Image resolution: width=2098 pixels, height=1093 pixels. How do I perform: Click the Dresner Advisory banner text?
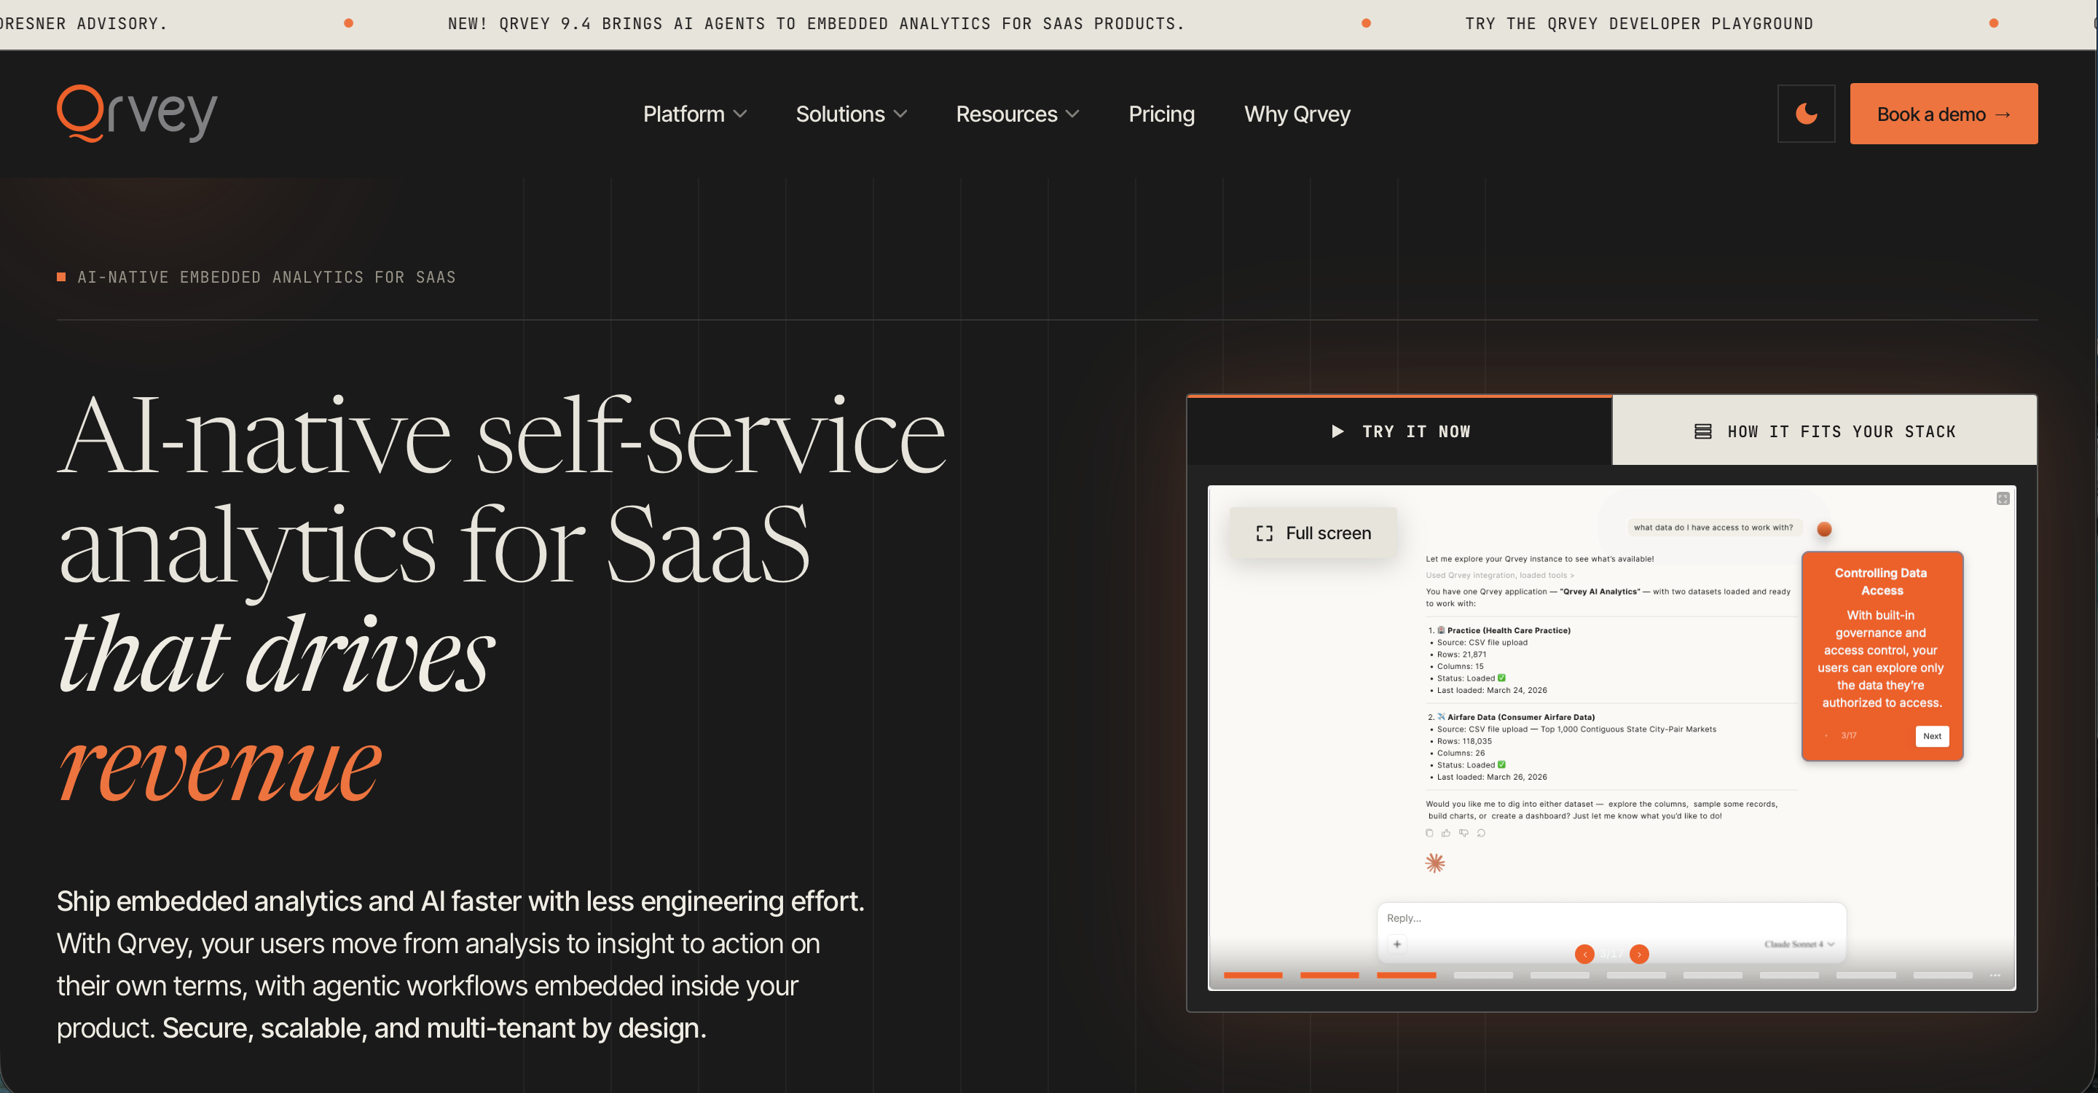pos(83,23)
